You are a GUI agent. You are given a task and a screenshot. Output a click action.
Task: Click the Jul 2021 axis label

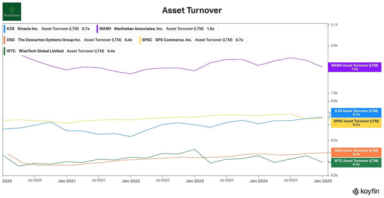[98, 180]
